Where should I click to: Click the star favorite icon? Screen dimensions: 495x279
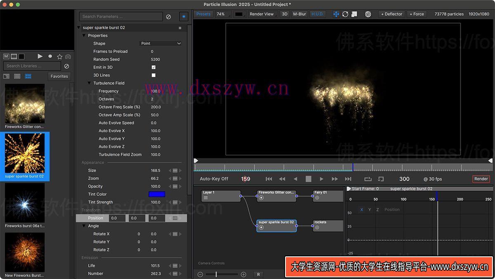pyautogui.click(x=60, y=56)
